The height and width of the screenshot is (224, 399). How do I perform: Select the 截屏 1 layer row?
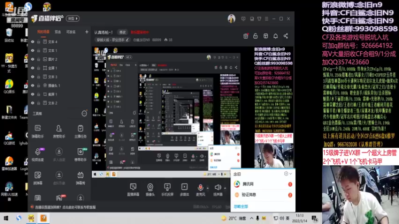tap(59, 94)
